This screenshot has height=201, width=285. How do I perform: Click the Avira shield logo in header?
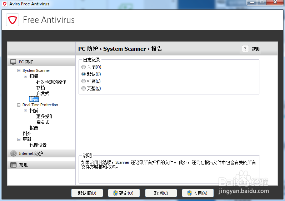pyautogui.click(x=12, y=20)
